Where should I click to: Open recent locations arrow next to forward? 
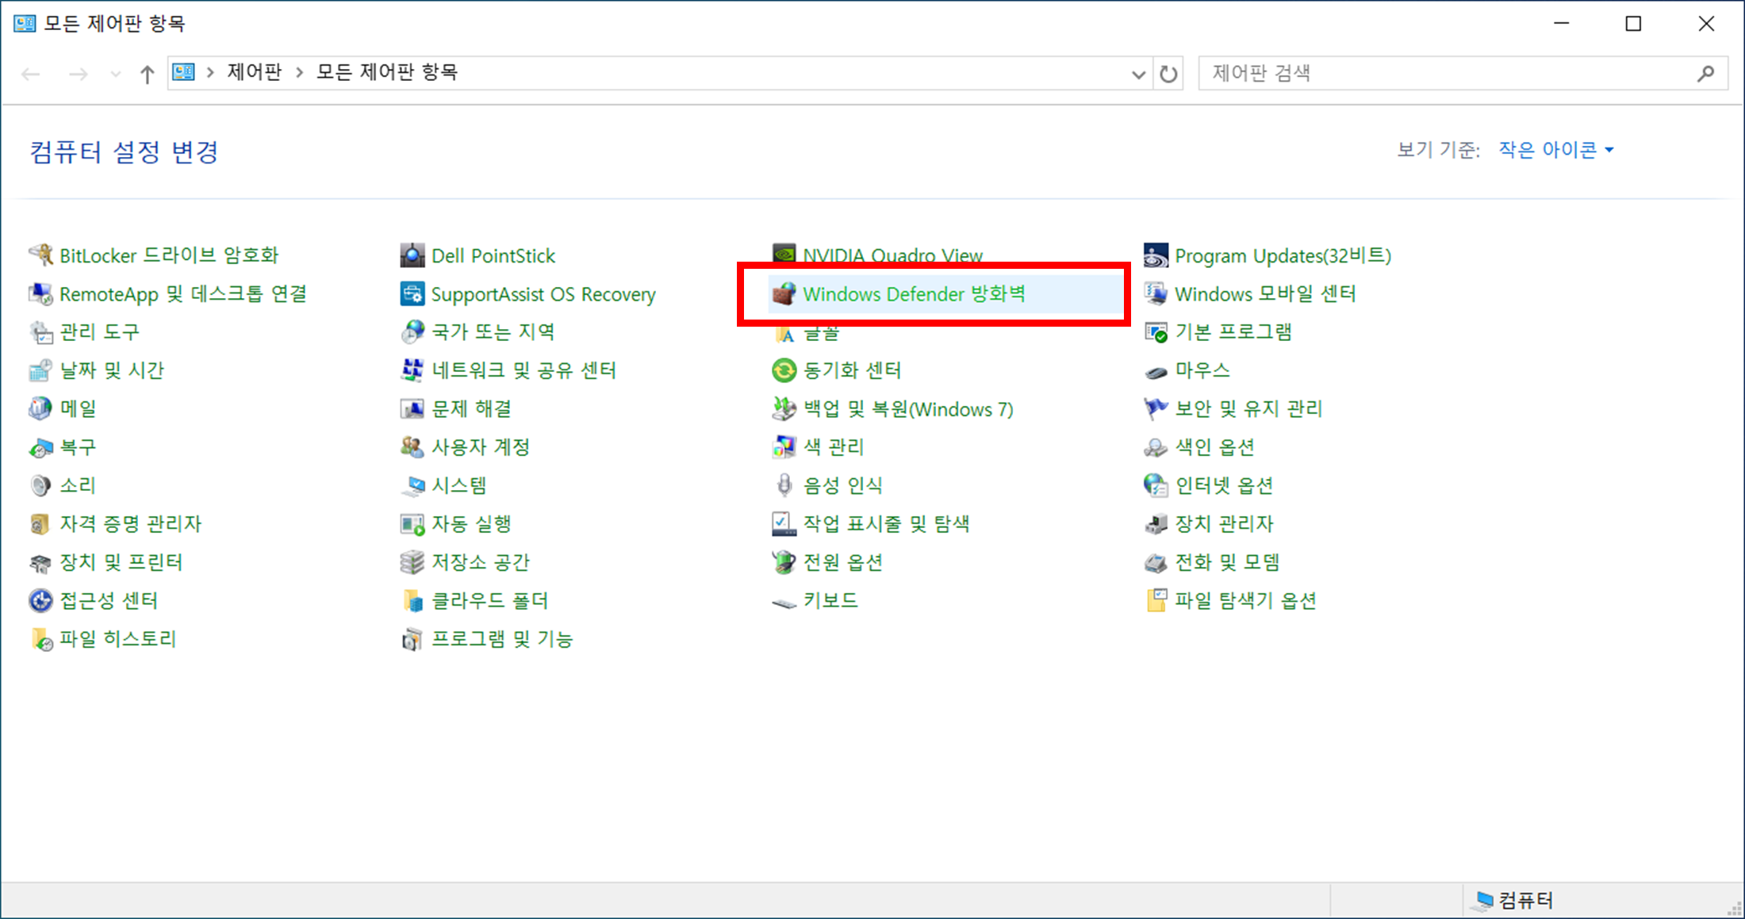[116, 74]
